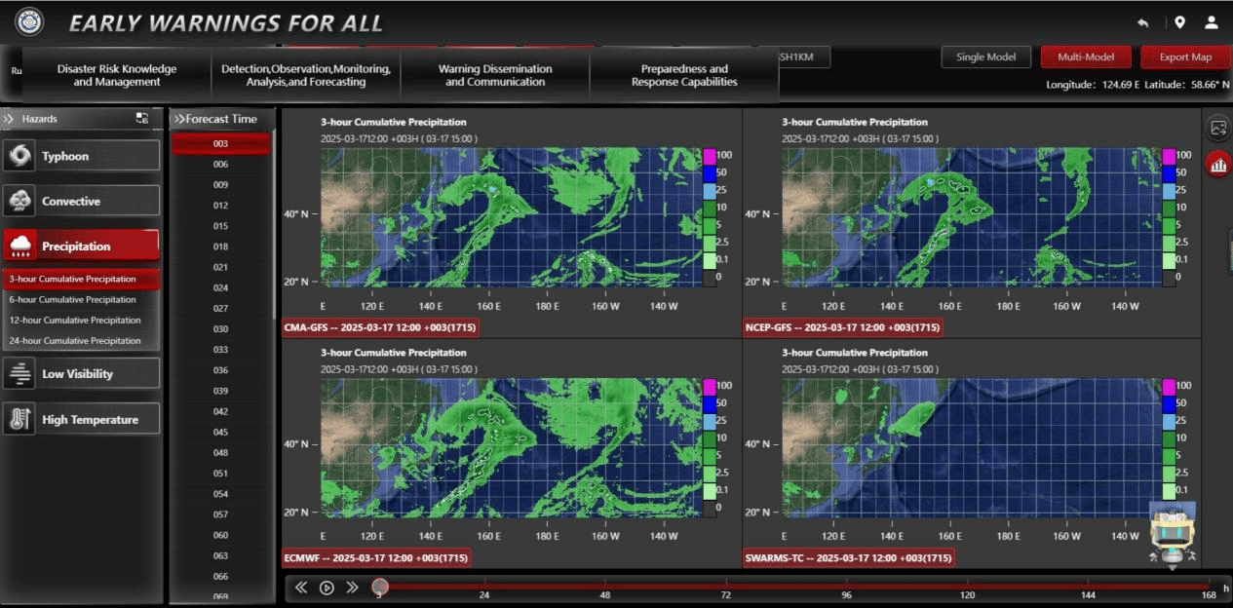This screenshot has width=1233, height=608.
Task: Open the location pin in header
Action: [x=1179, y=22]
